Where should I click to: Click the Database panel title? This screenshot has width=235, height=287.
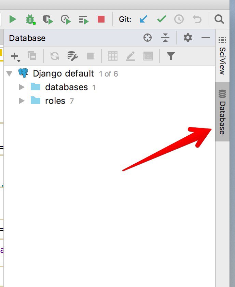point(27,38)
